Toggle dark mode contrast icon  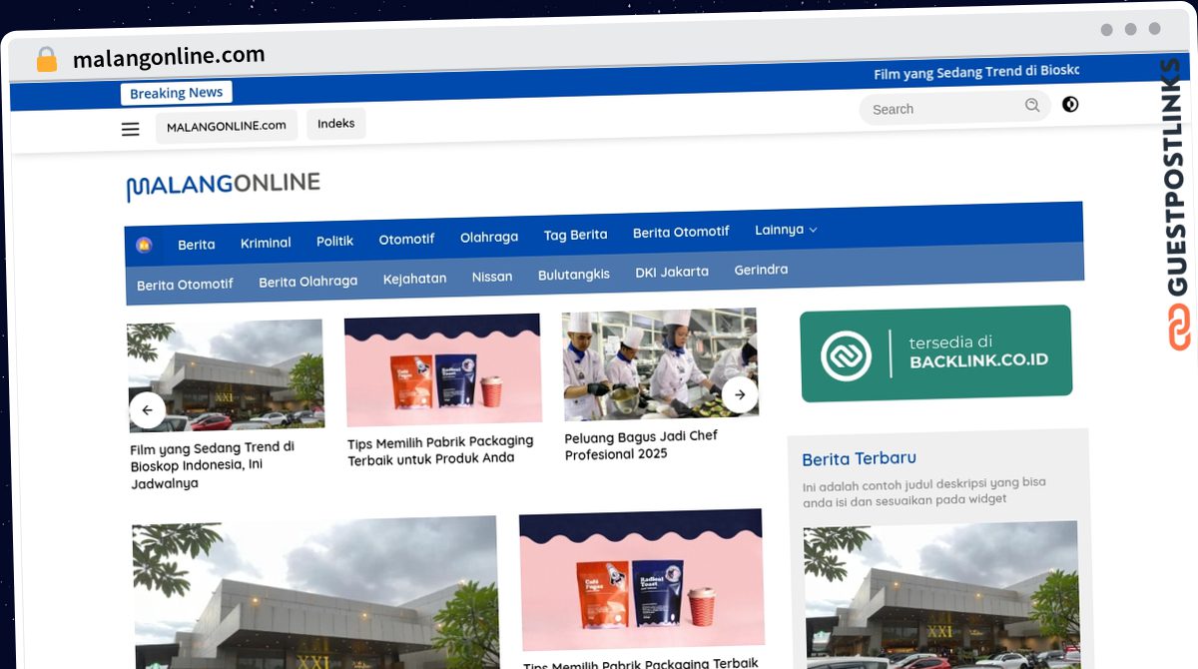click(x=1070, y=104)
